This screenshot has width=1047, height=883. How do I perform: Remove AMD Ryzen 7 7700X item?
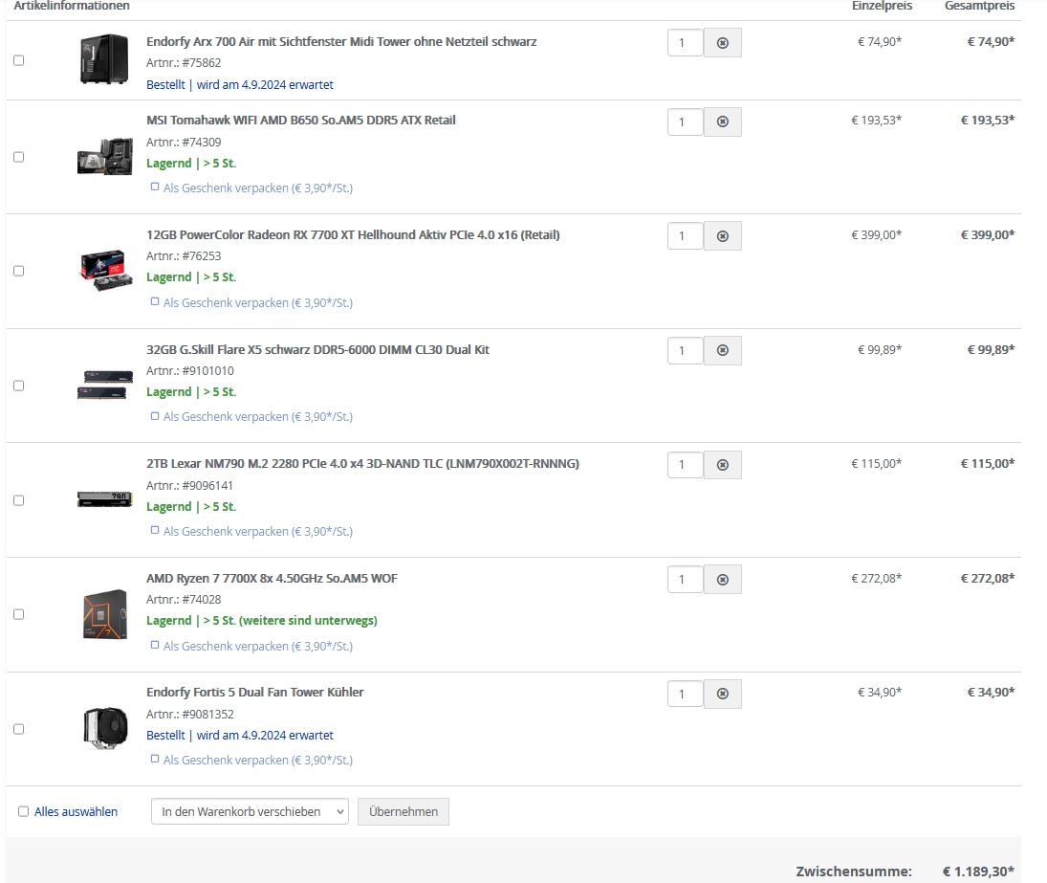click(x=723, y=579)
